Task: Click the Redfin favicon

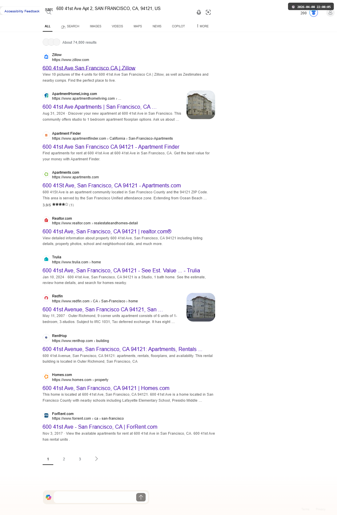Action: tap(46, 298)
